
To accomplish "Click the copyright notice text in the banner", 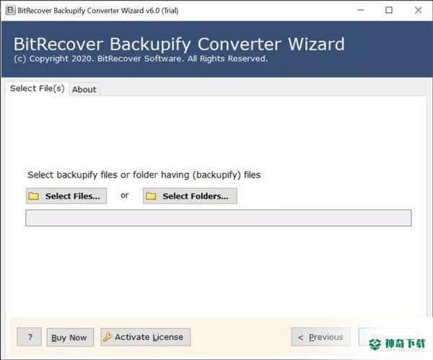I will click(141, 59).
